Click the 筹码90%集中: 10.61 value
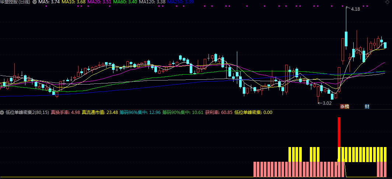The height and width of the screenshot is (179, 392). click(183, 112)
